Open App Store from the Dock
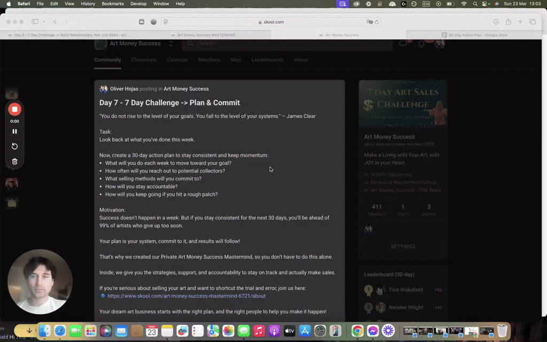Viewport: 547px width, 342px height. [x=305, y=331]
